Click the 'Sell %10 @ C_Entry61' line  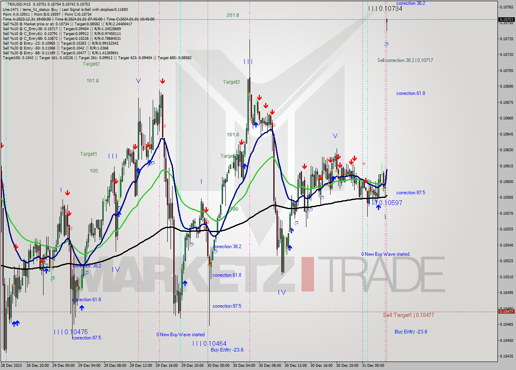(x=62, y=33)
